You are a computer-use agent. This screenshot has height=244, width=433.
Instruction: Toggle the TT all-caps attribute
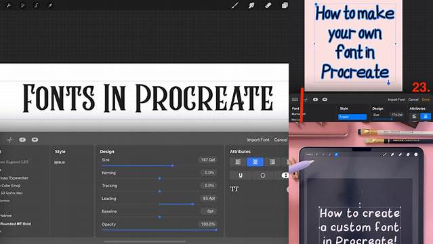click(x=234, y=189)
